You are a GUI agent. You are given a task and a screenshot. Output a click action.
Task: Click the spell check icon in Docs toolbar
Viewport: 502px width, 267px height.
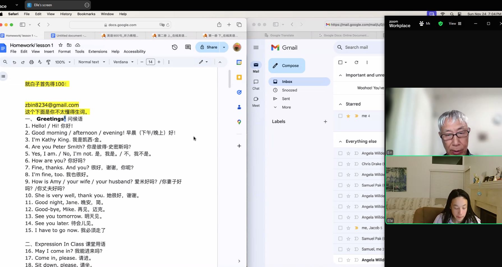tap(40, 62)
